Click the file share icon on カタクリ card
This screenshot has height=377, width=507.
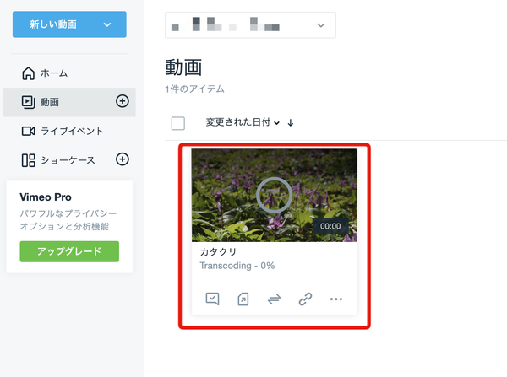pyautogui.click(x=243, y=299)
